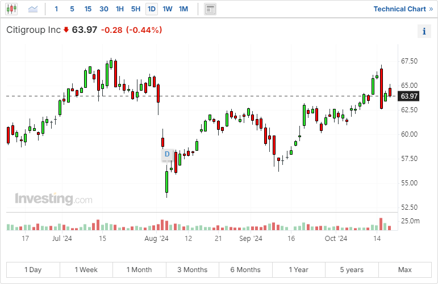Screen dimensions: 438x284
Task: Choose the 5H interval
Action: tap(136, 9)
